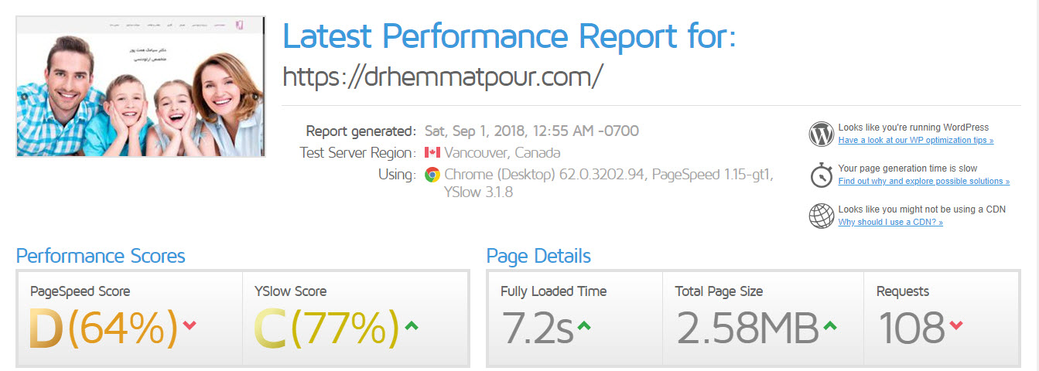Select the YSlow Score C (77%) grade
This screenshot has width=1039, height=371.
326,328
